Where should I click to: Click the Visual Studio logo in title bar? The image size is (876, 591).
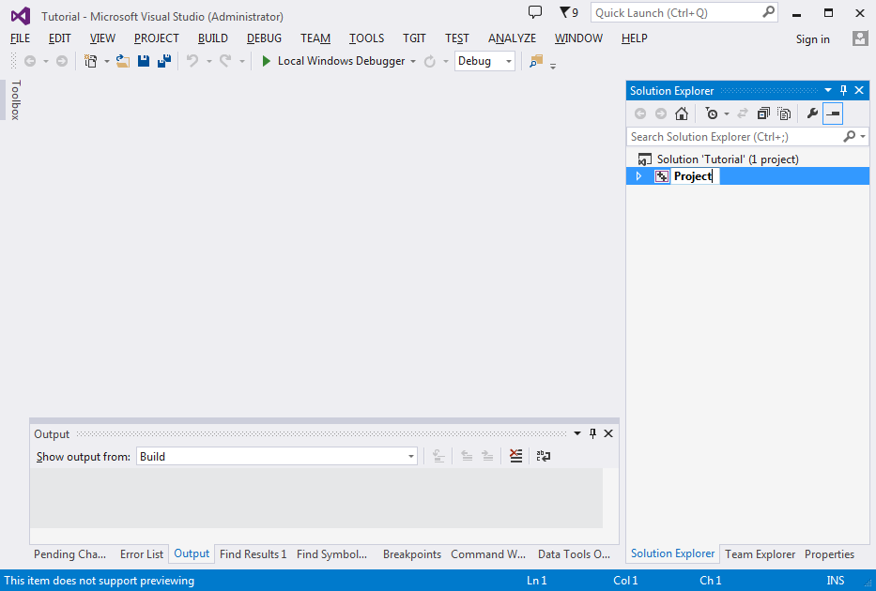tap(21, 16)
